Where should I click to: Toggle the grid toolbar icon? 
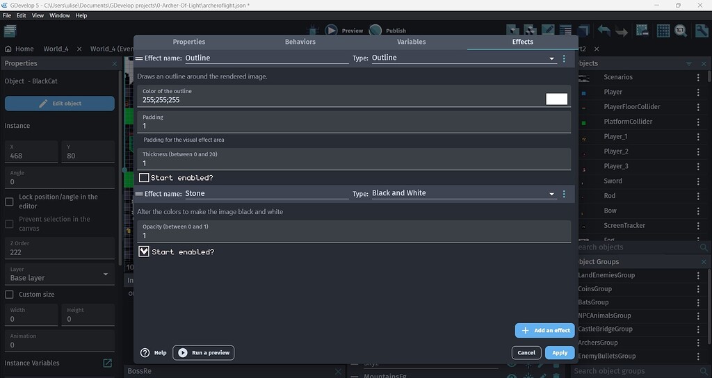(x=663, y=31)
